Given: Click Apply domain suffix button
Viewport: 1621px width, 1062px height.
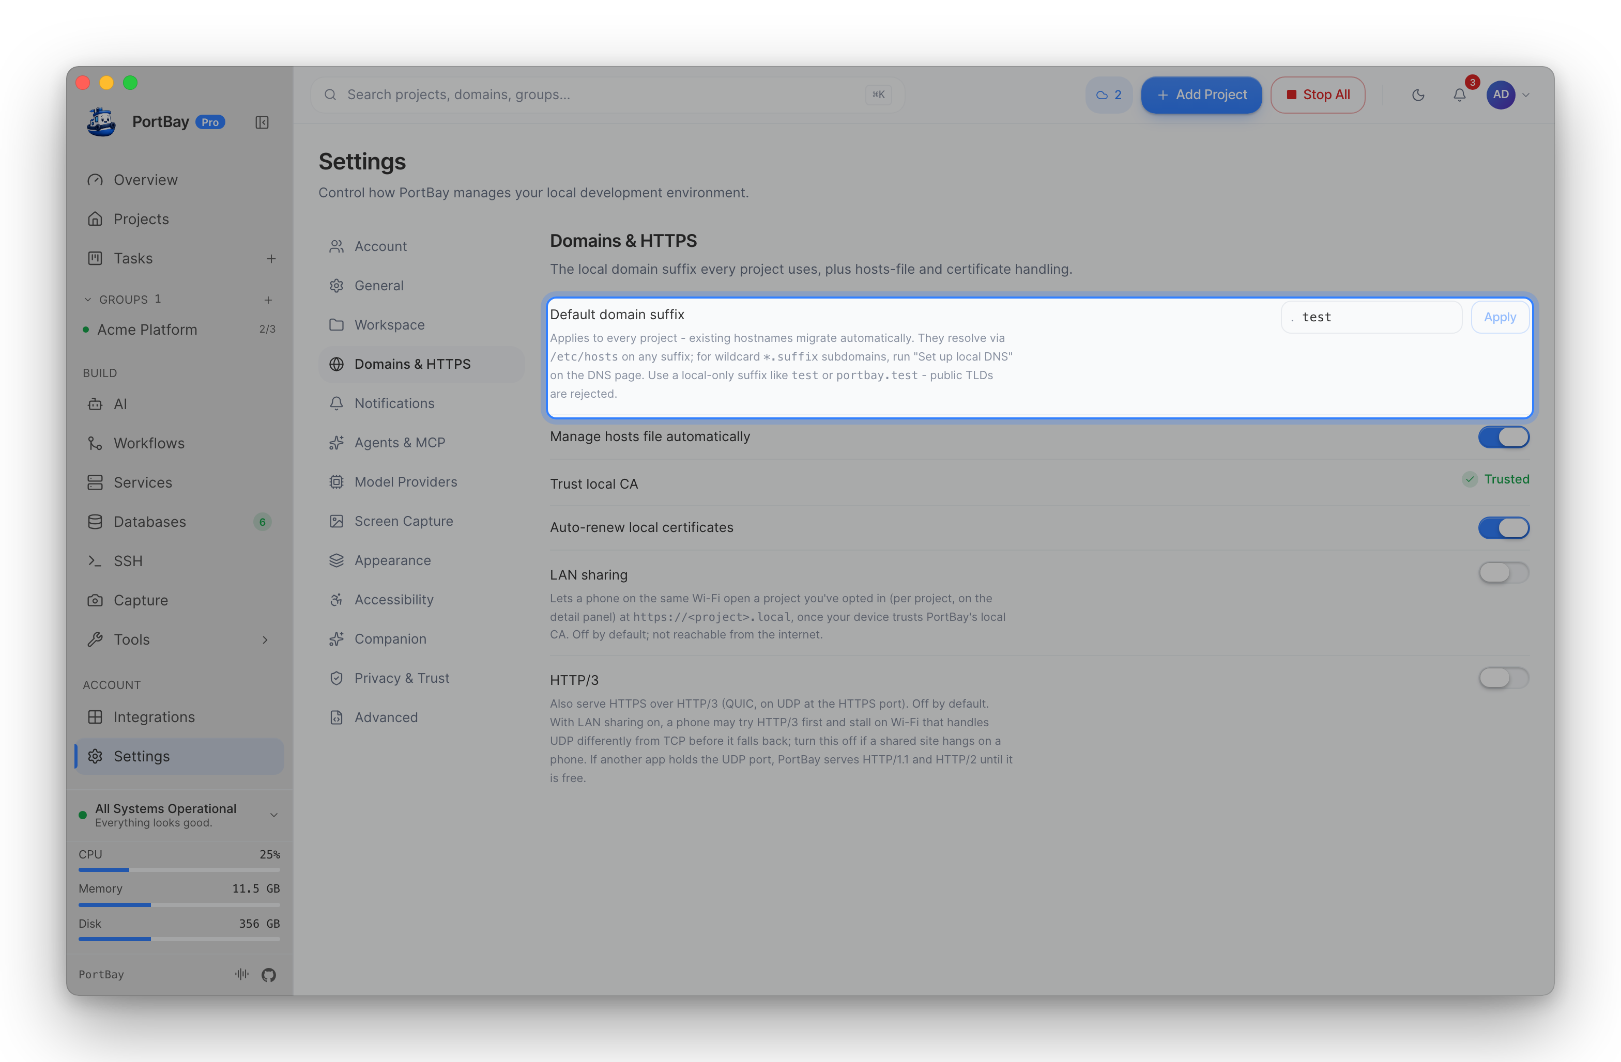Looking at the screenshot, I should (1500, 317).
